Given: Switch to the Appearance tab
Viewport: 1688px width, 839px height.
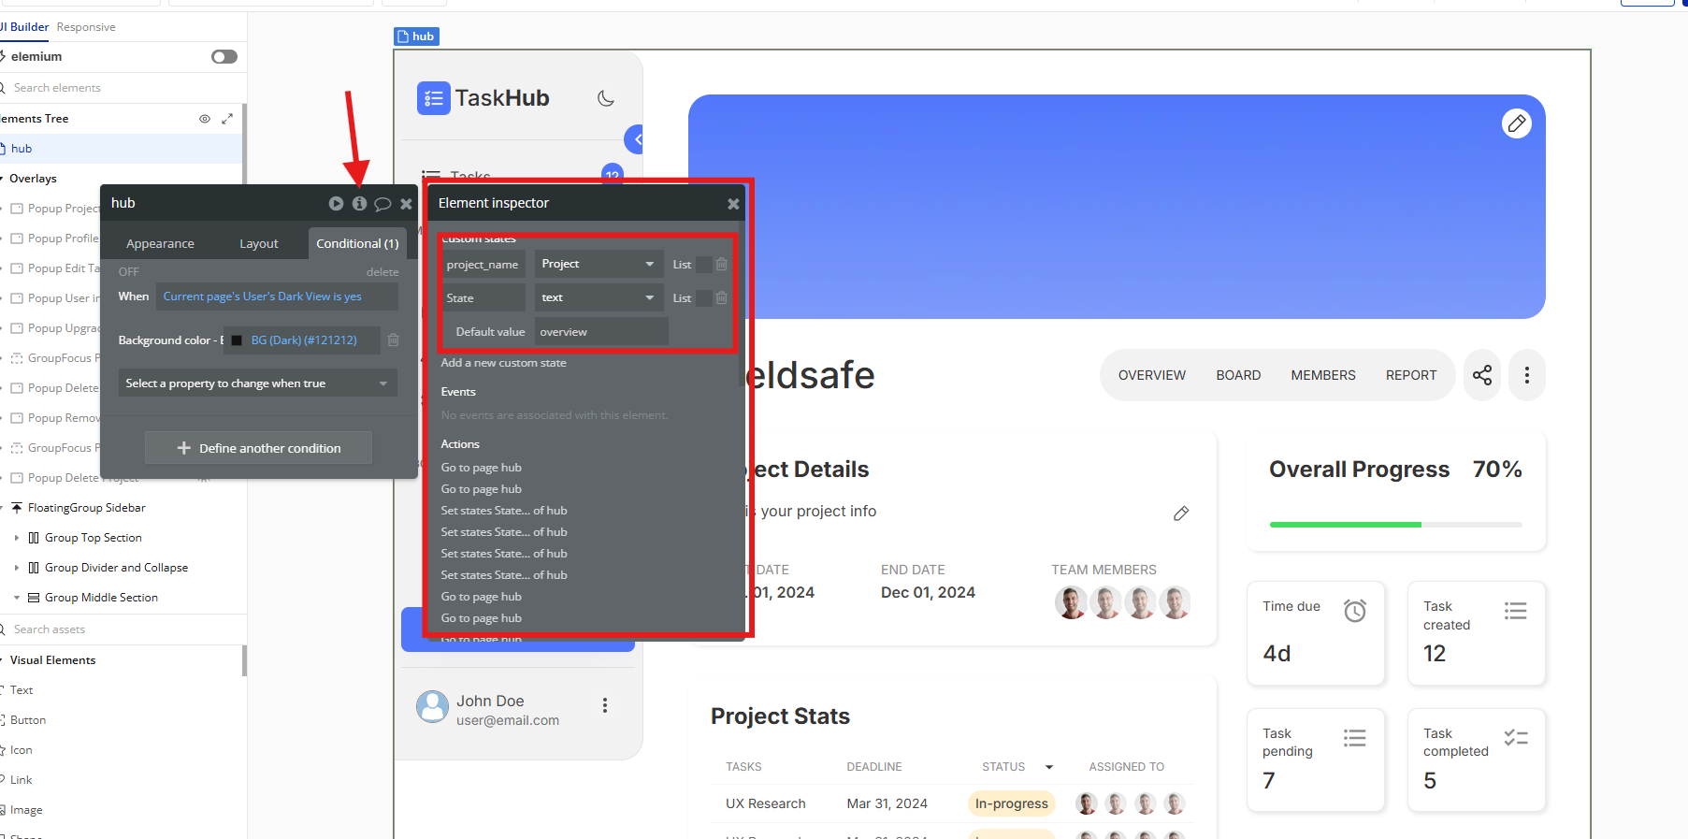Looking at the screenshot, I should tap(160, 243).
